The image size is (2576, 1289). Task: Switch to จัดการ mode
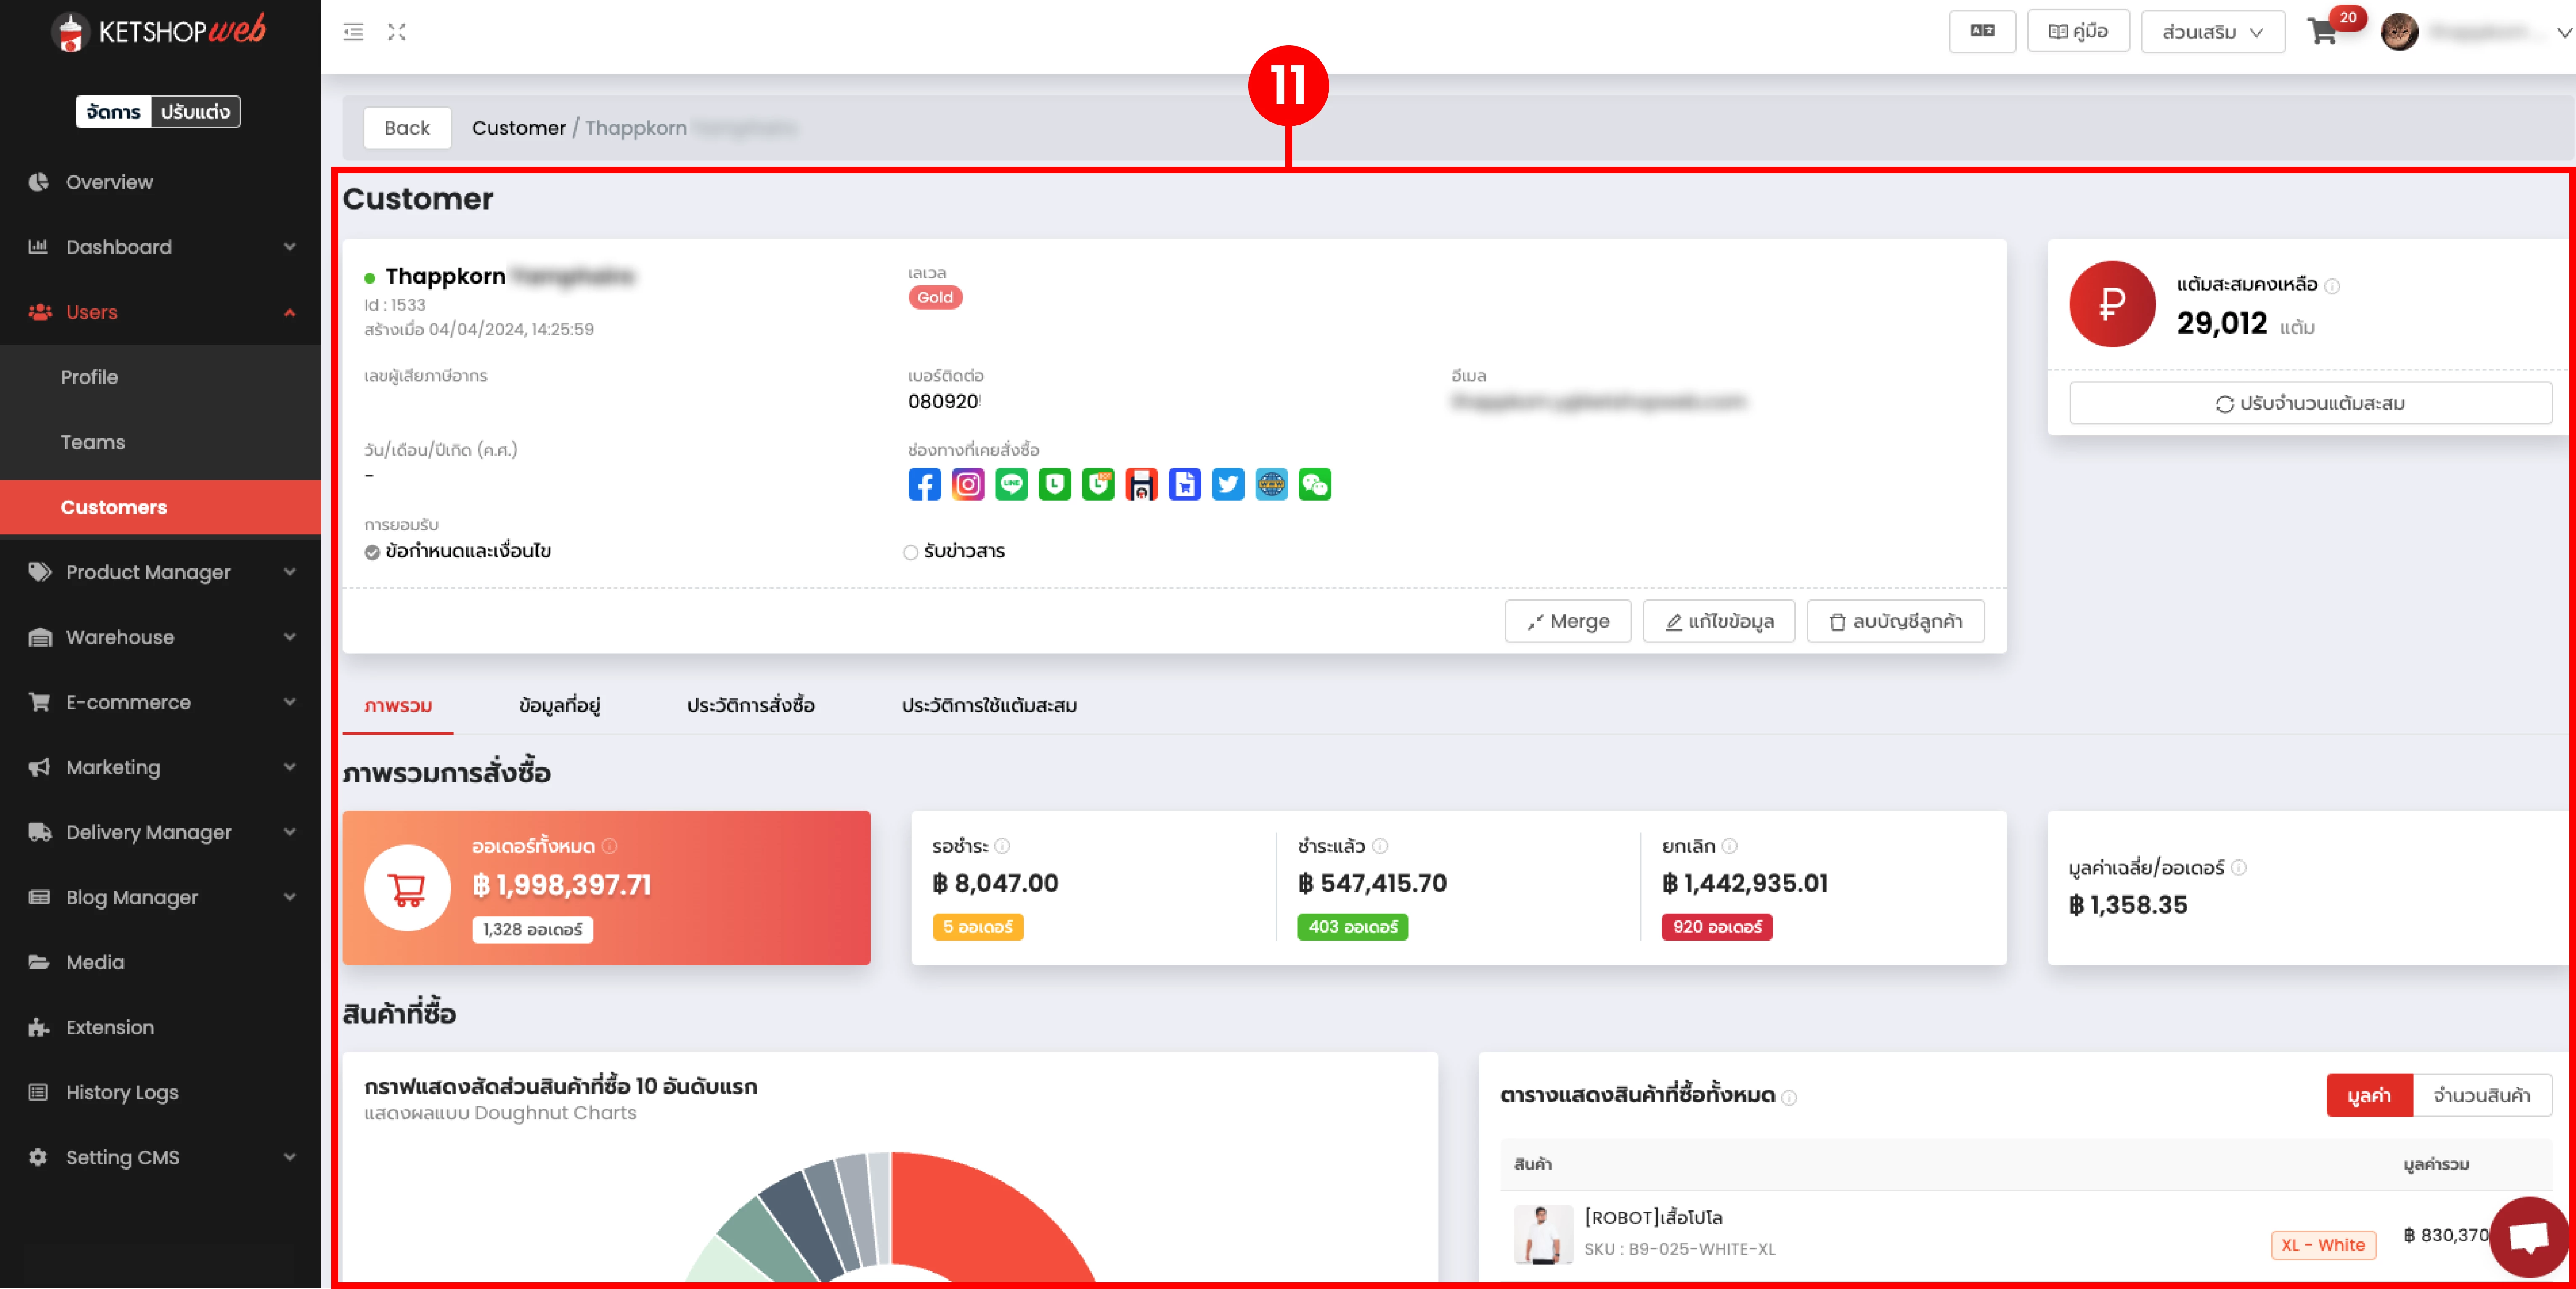tap(113, 112)
